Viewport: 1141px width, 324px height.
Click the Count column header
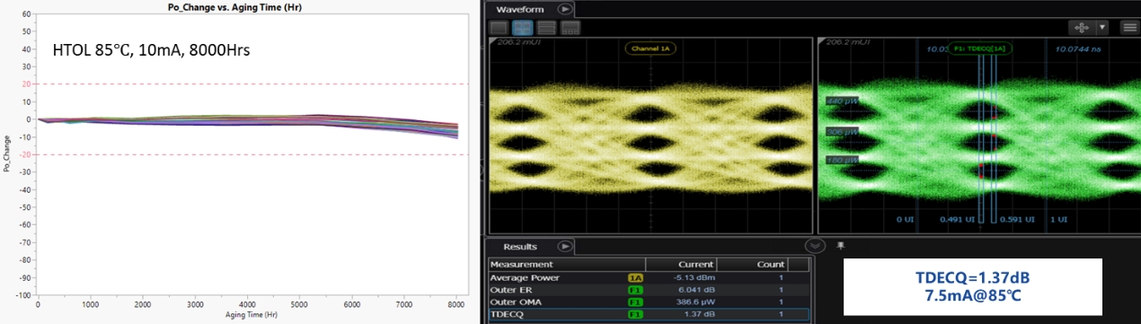(x=753, y=265)
